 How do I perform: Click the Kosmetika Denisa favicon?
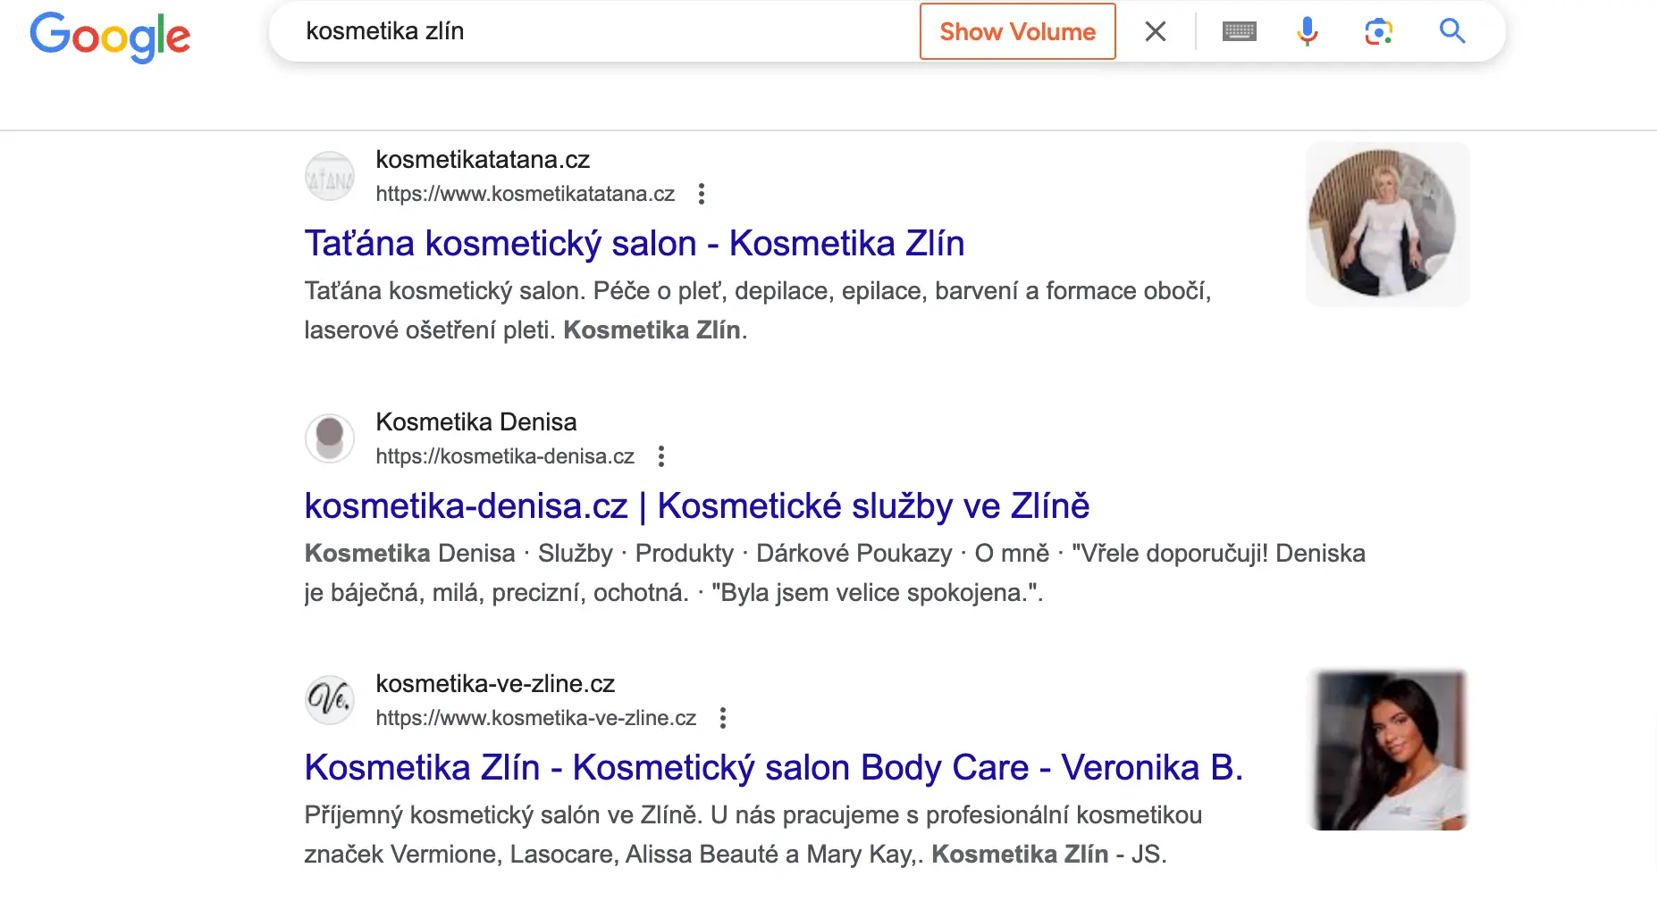click(x=329, y=438)
